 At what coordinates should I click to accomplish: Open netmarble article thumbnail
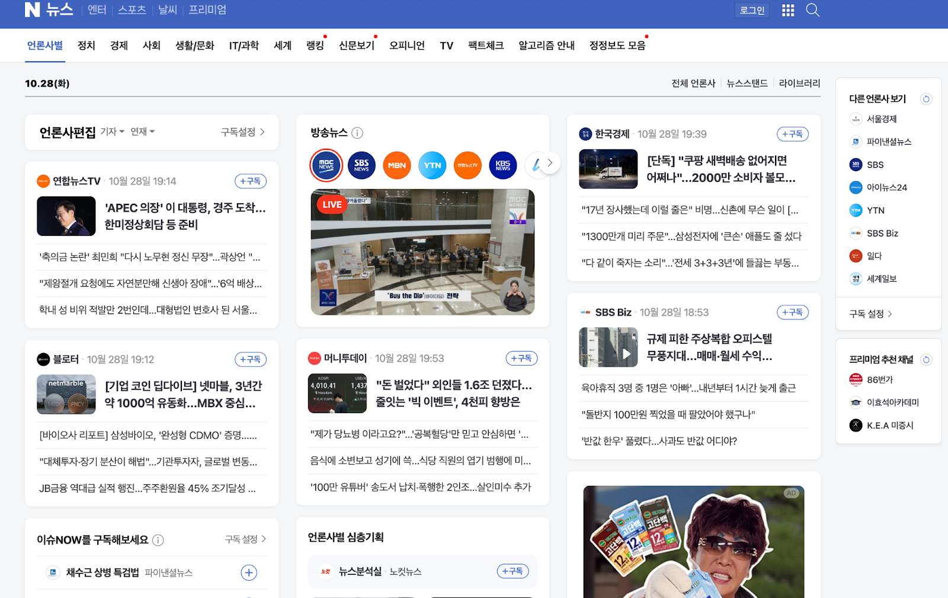click(x=66, y=394)
